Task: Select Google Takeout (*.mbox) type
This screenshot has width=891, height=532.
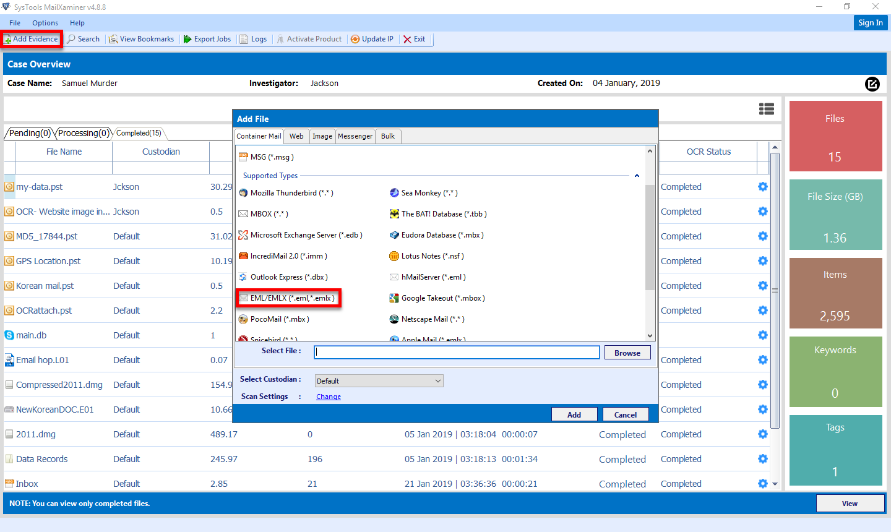Action: coord(437,298)
